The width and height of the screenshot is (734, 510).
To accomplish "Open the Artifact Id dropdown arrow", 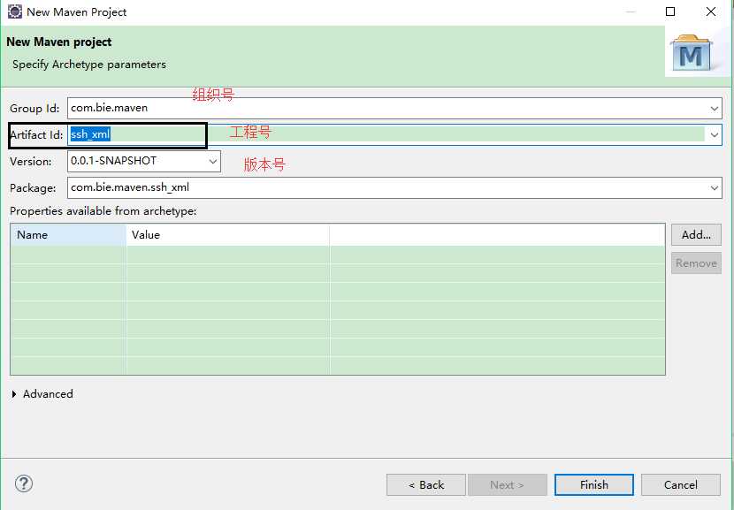I will [x=714, y=134].
